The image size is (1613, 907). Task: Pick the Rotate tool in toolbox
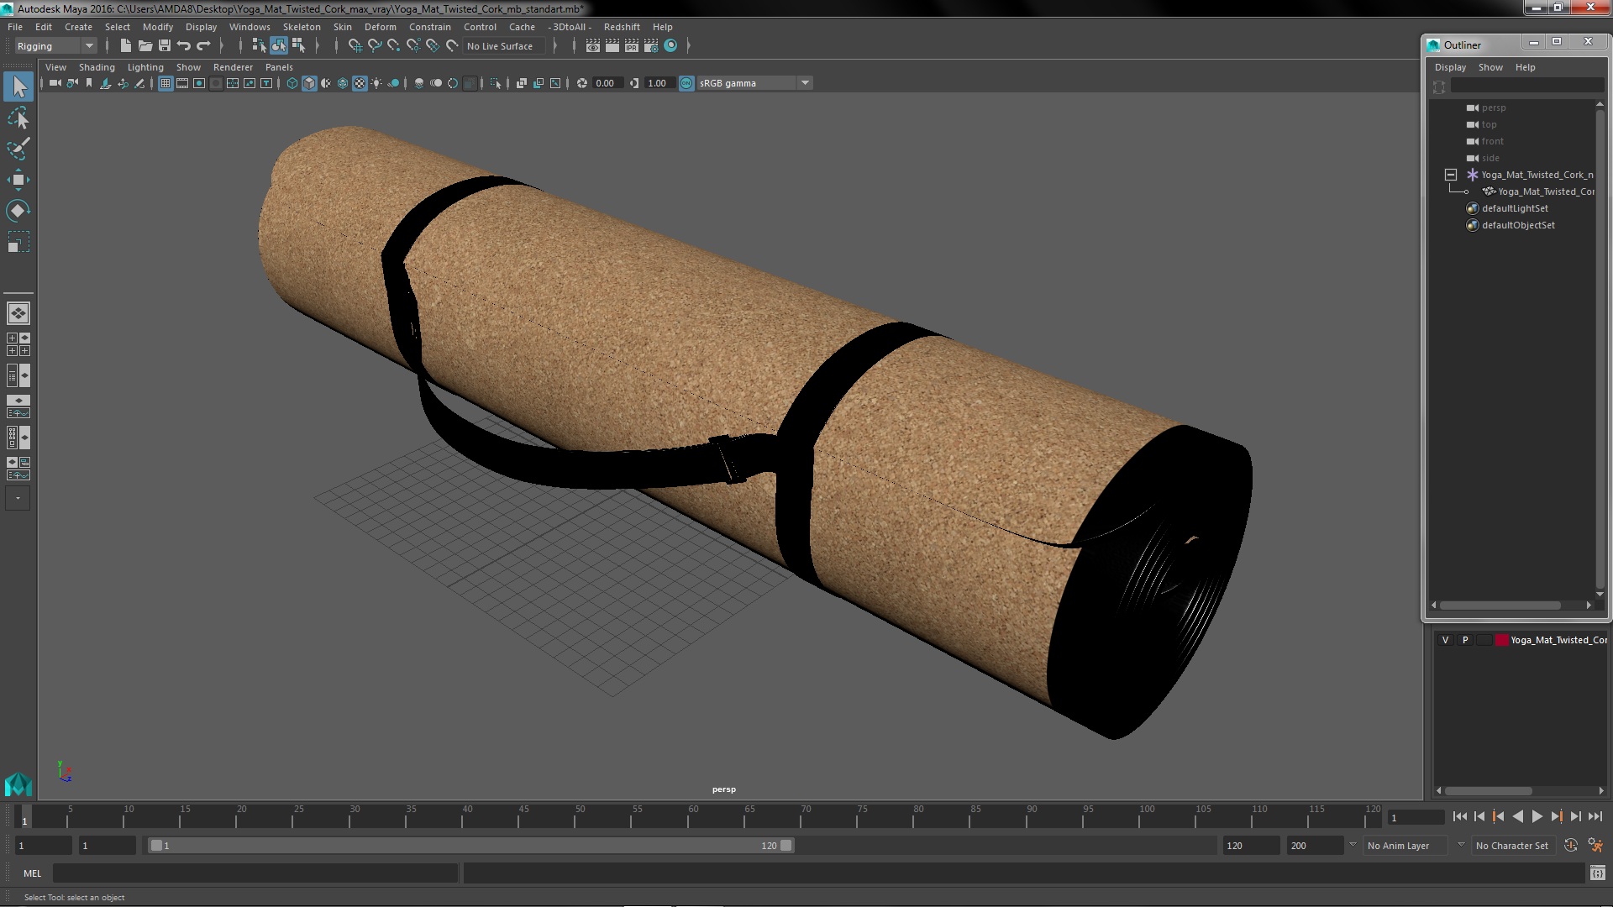tap(18, 211)
